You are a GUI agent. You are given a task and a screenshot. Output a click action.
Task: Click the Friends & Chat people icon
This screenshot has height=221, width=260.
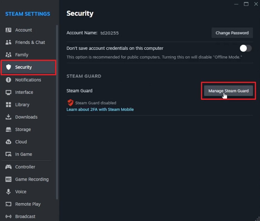[x=9, y=42]
